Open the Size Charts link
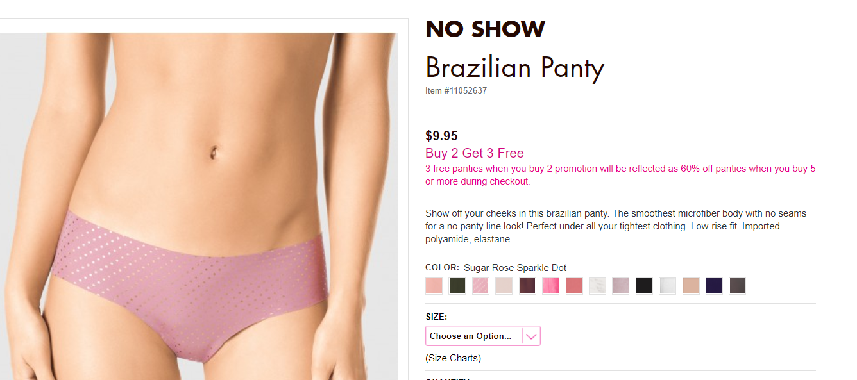This screenshot has height=380, width=857. tap(453, 358)
